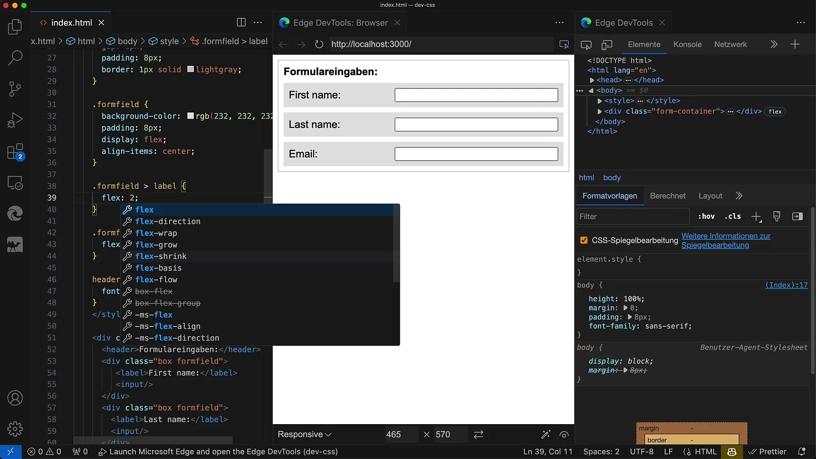Switch to the Berechnet styles tab
This screenshot has height=459, width=816.
pyautogui.click(x=668, y=195)
